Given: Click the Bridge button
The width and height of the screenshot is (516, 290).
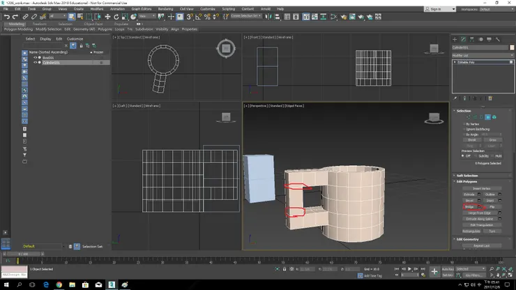Looking at the screenshot, I should coord(469,207).
